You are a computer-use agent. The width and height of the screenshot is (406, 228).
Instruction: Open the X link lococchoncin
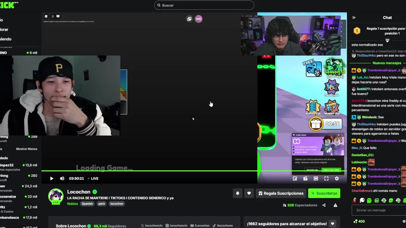point(152,225)
